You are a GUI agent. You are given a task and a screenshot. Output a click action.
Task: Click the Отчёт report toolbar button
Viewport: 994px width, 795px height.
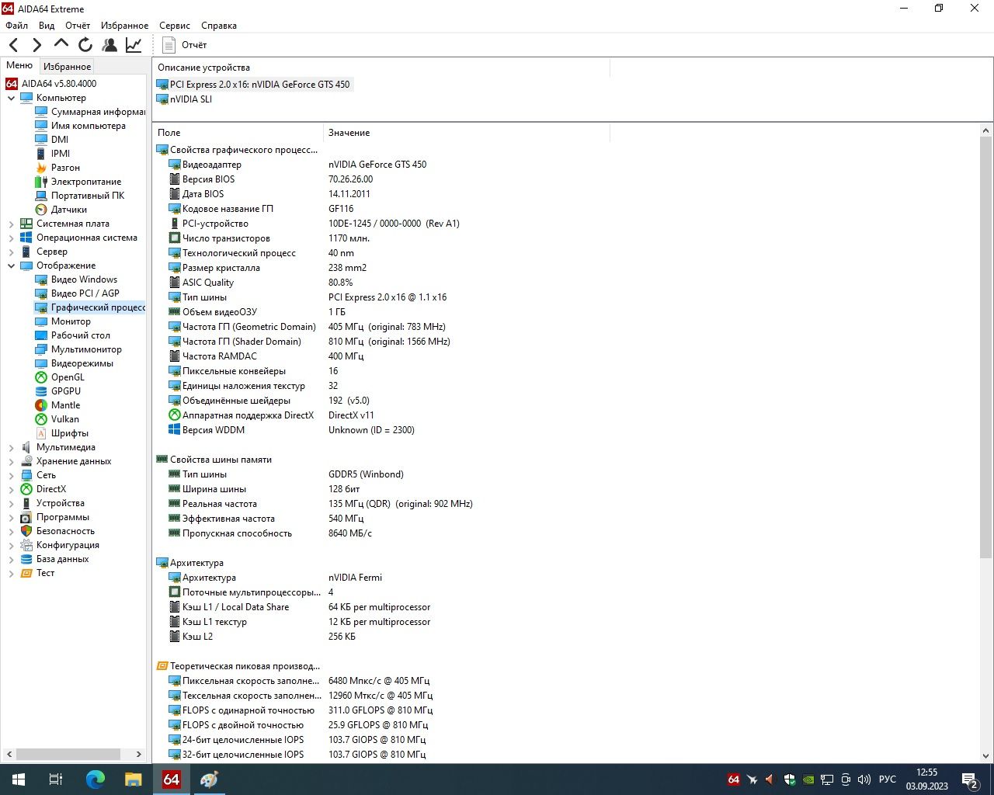click(x=185, y=45)
